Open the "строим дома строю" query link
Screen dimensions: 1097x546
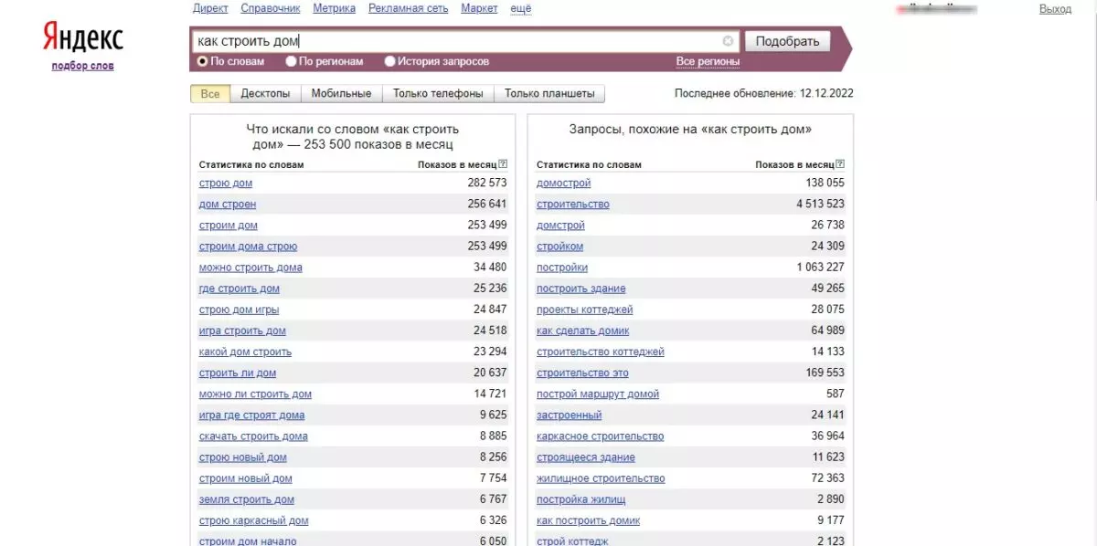pyautogui.click(x=248, y=246)
